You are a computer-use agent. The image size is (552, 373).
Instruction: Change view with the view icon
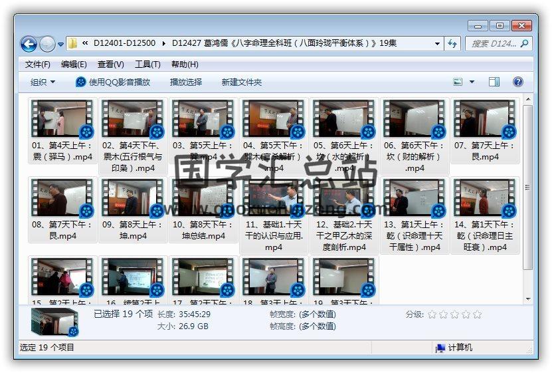click(458, 82)
